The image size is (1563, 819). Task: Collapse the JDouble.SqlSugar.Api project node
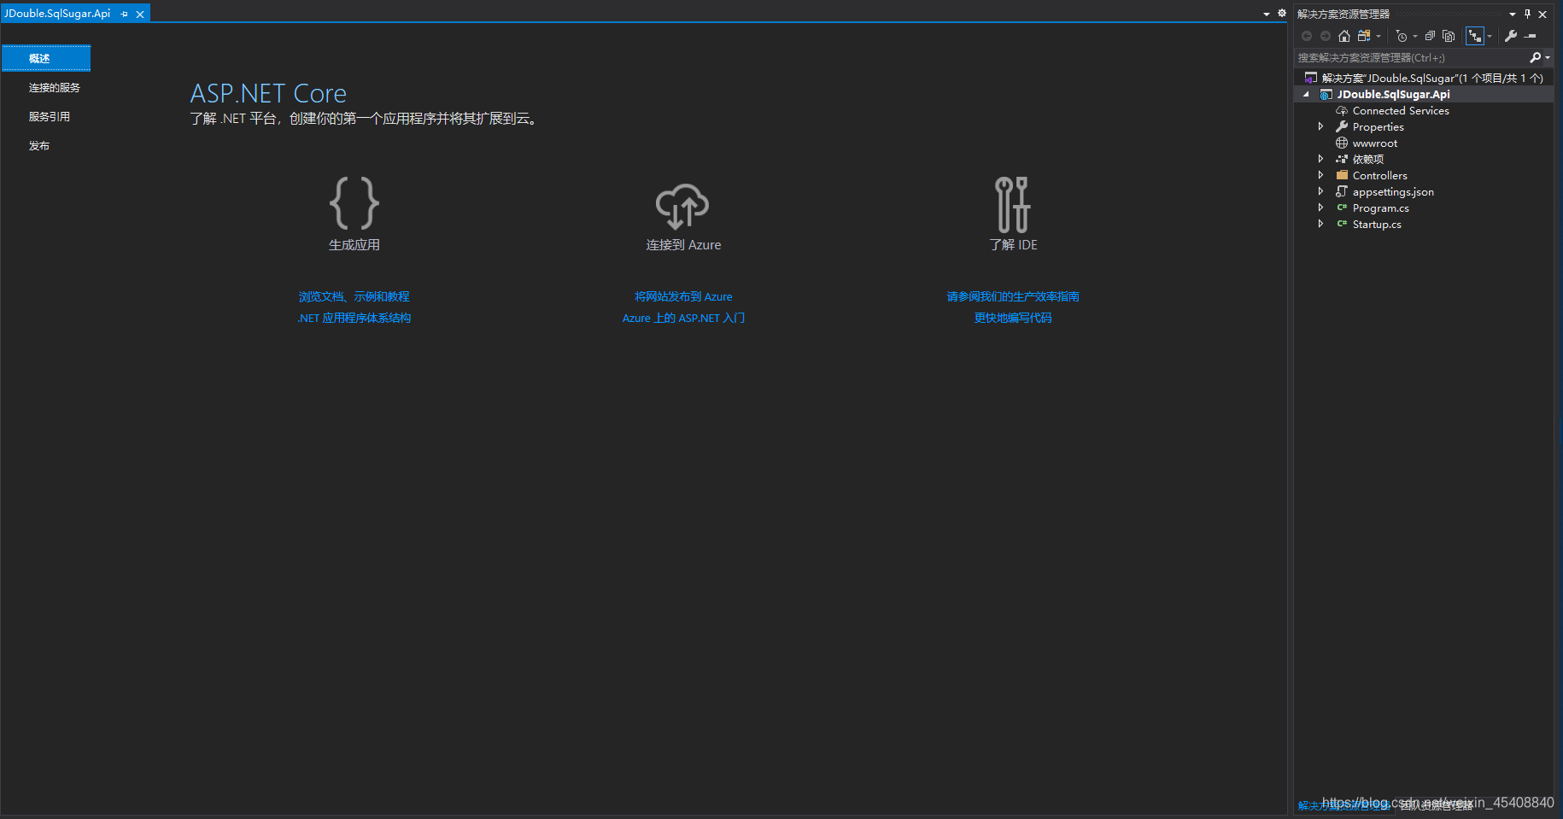(1304, 94)
